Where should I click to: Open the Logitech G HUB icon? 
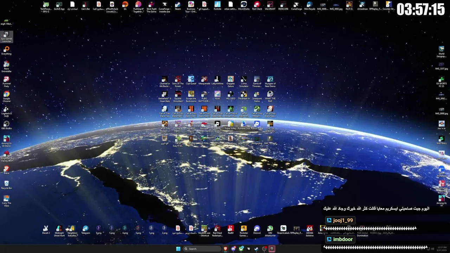click(x=6, y=111)
